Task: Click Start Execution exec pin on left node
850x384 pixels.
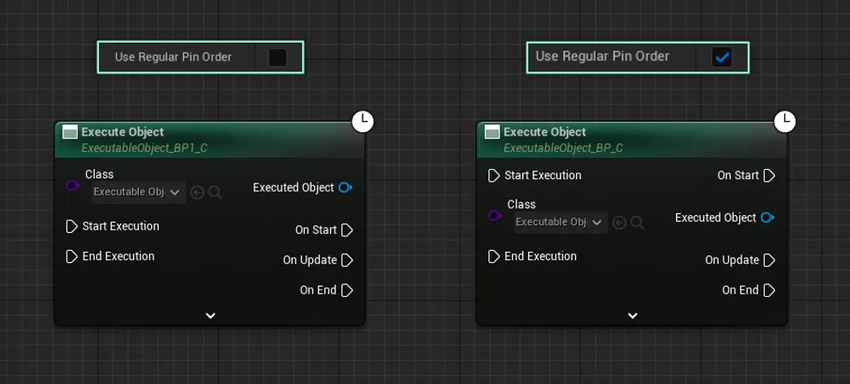Action: click(72, 226)
